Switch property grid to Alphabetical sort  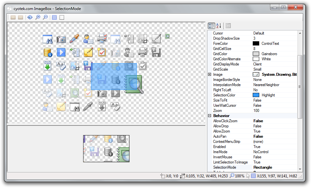(x=218, y=26)
